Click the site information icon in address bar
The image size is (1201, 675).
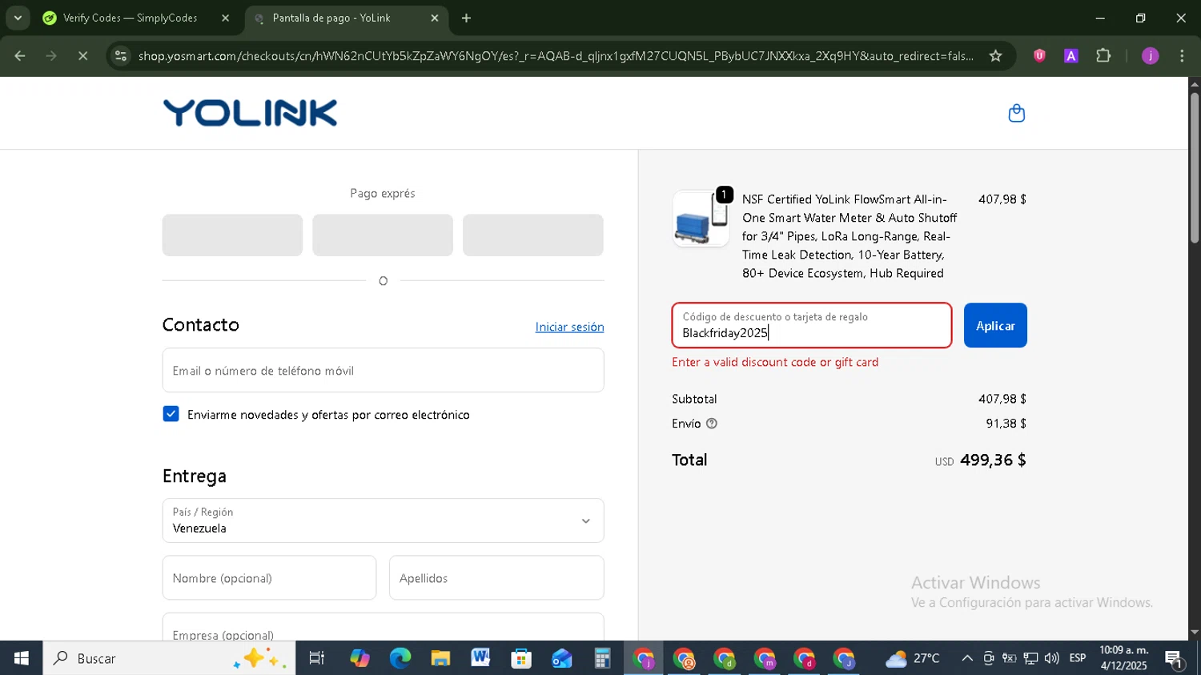tap(121, 56)
